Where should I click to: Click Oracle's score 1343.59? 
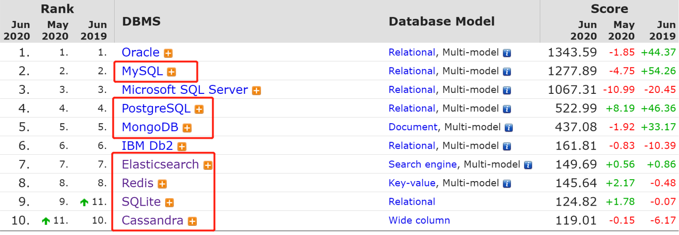click(572, 53)
